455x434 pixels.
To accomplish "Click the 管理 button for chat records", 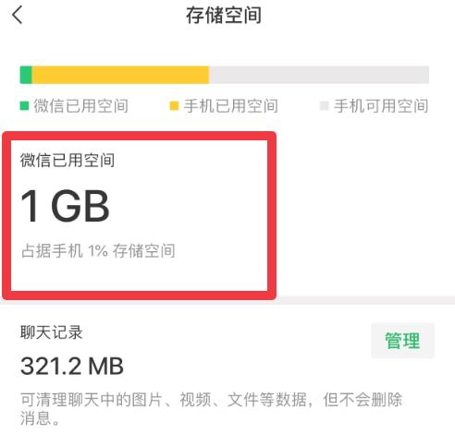I will [x=402, y=341].
